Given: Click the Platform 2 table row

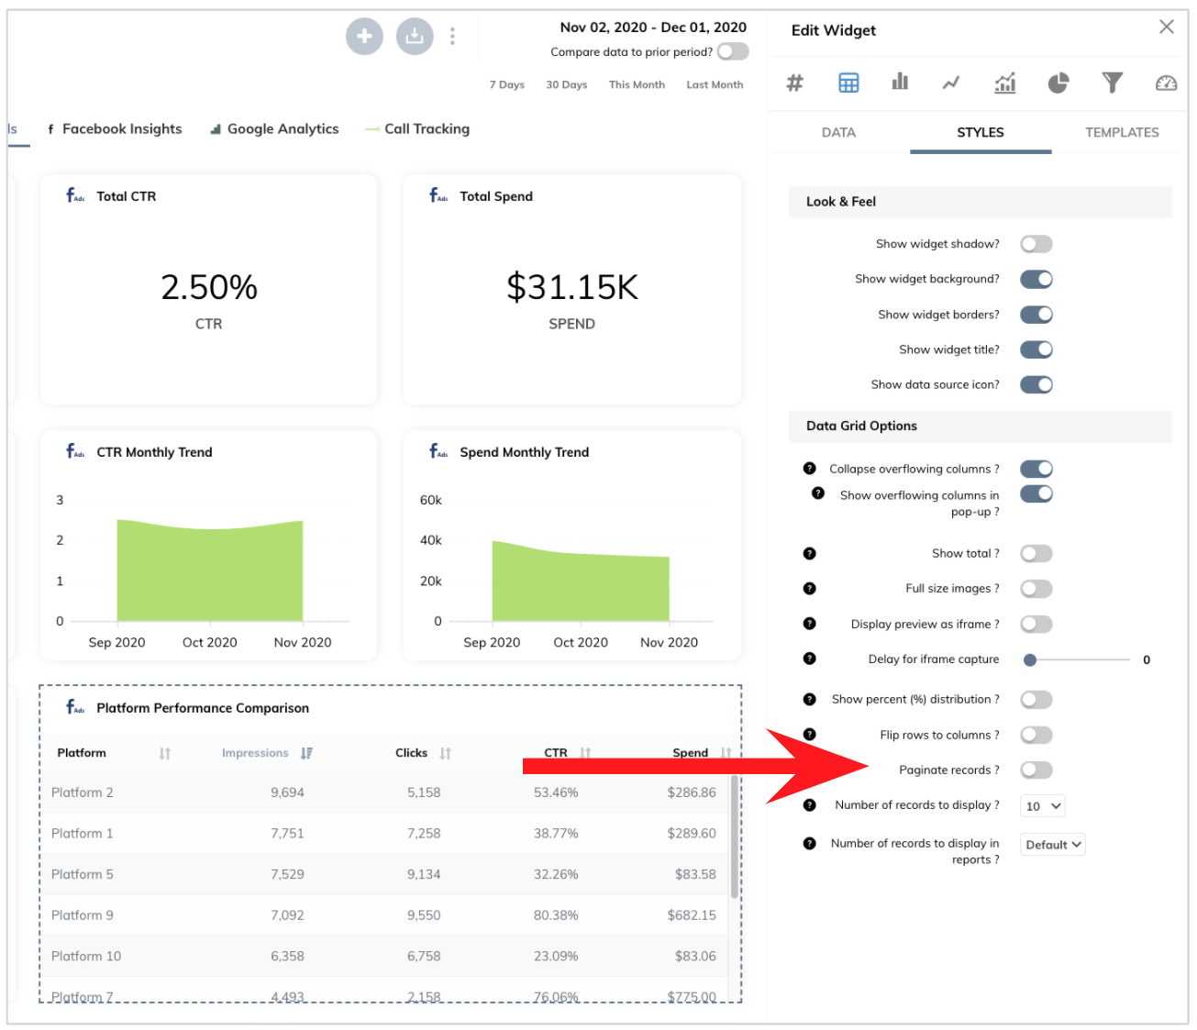Looking at the screenshot, I should pyautogui.click(x=384, y=792).
